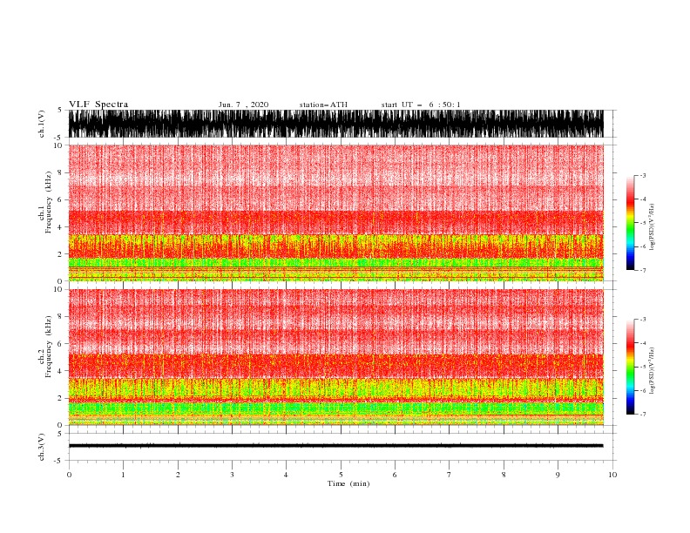Click the upper colorbar 'log(PSD)(V²/Hz)' label

tap(652, 227)
